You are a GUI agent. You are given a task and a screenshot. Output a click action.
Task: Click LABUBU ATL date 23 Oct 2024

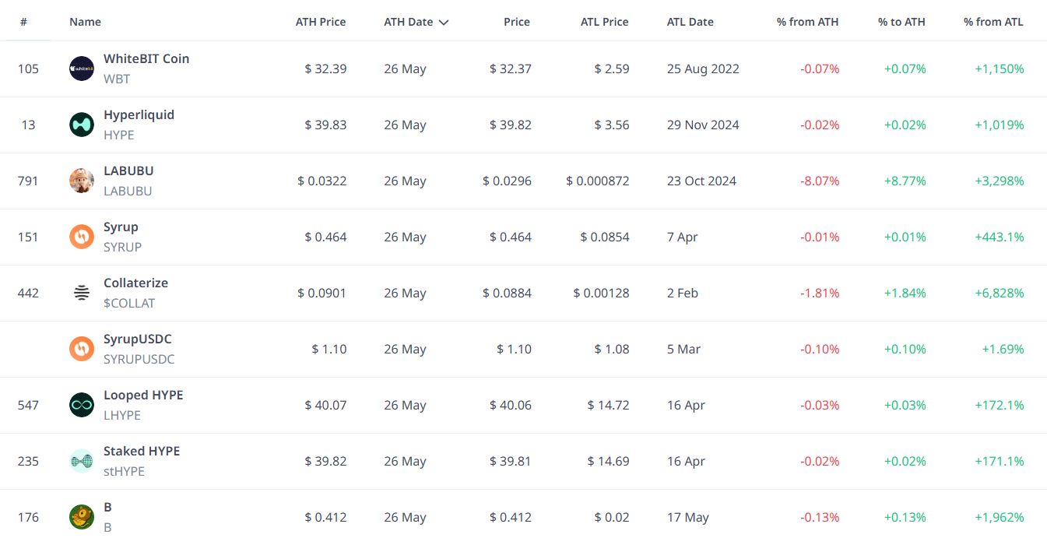coord(701,181)
